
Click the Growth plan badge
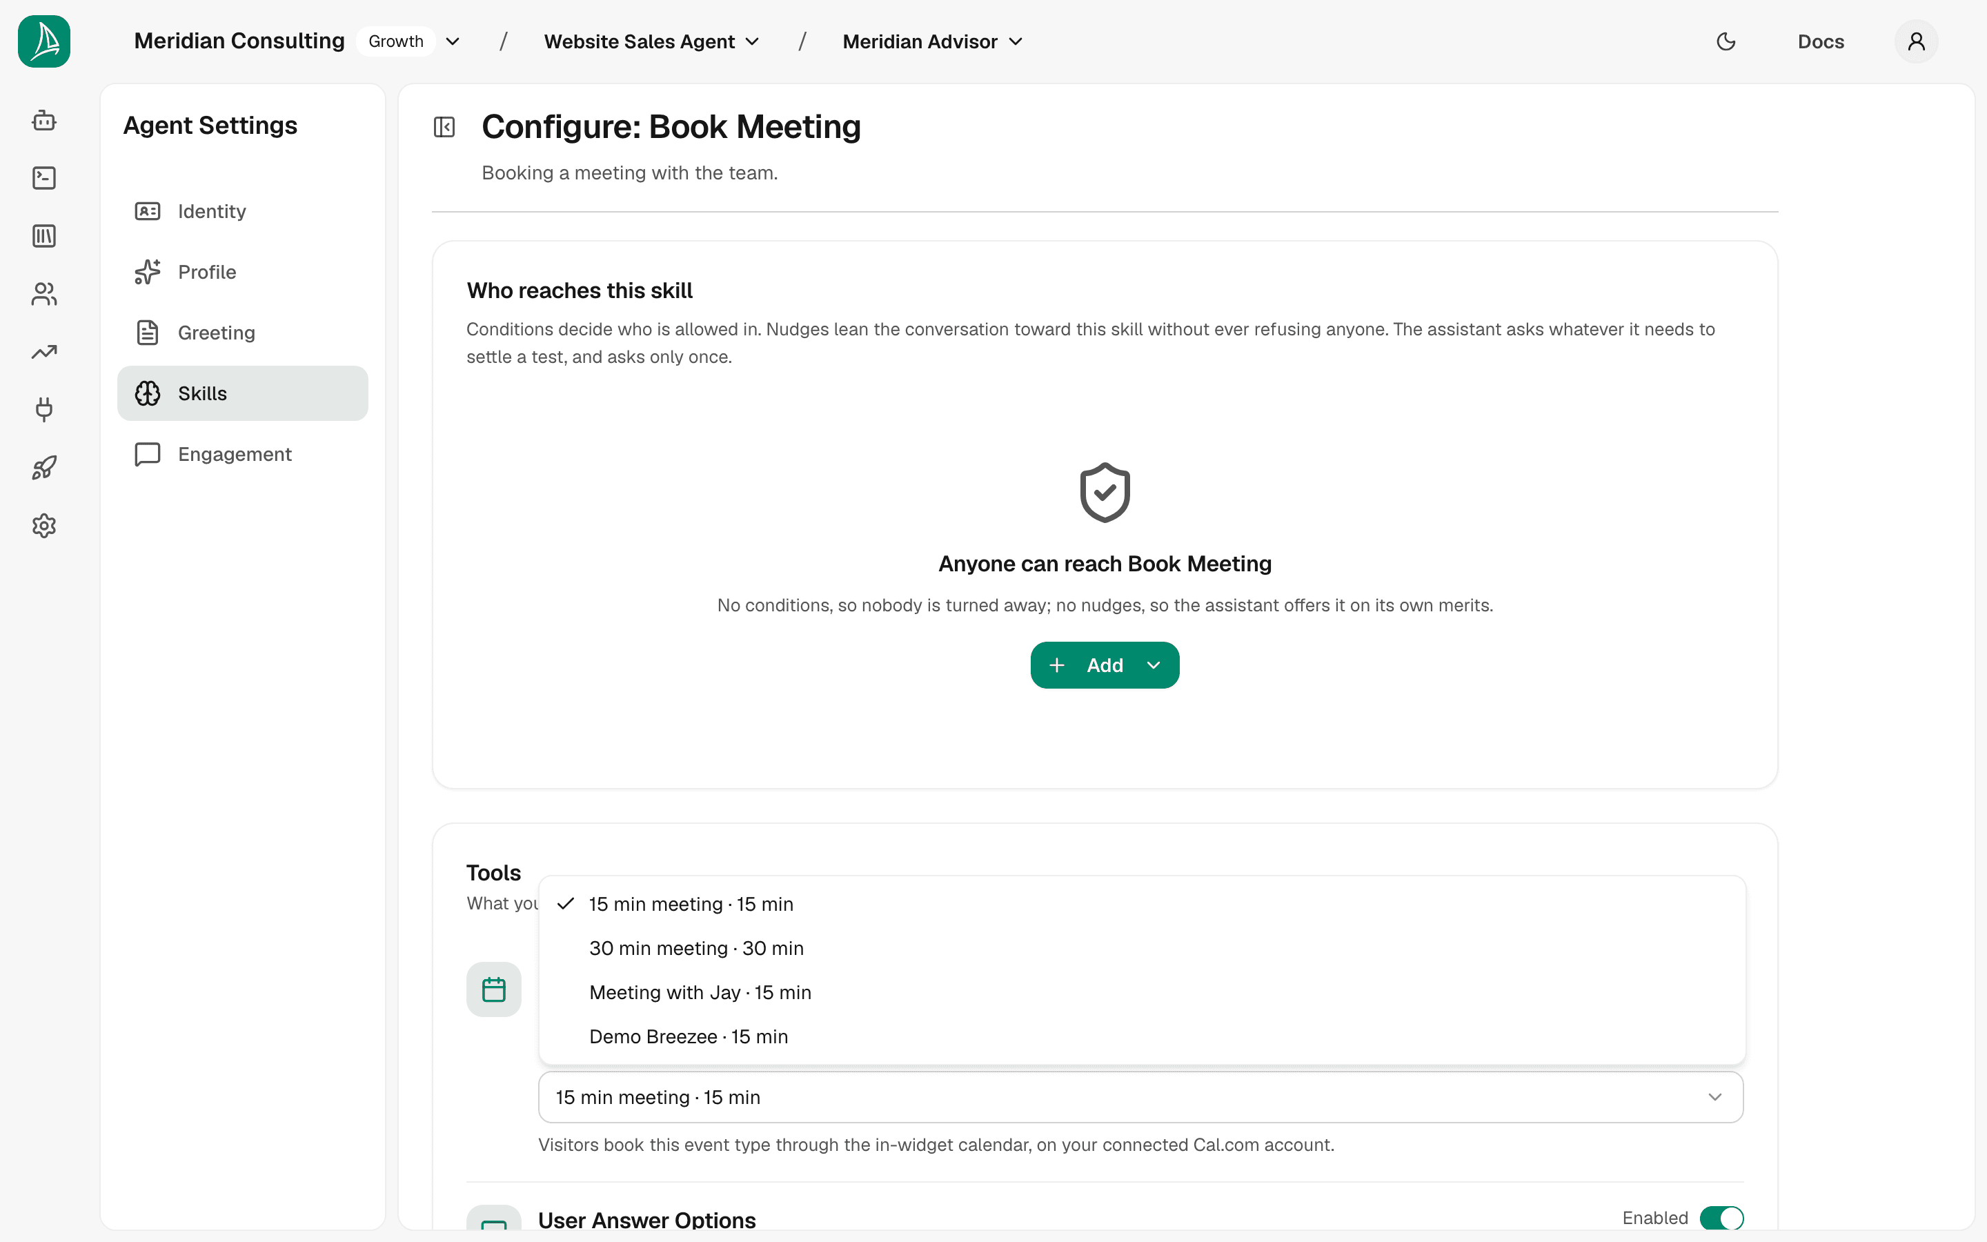click(x=396, y=41)
